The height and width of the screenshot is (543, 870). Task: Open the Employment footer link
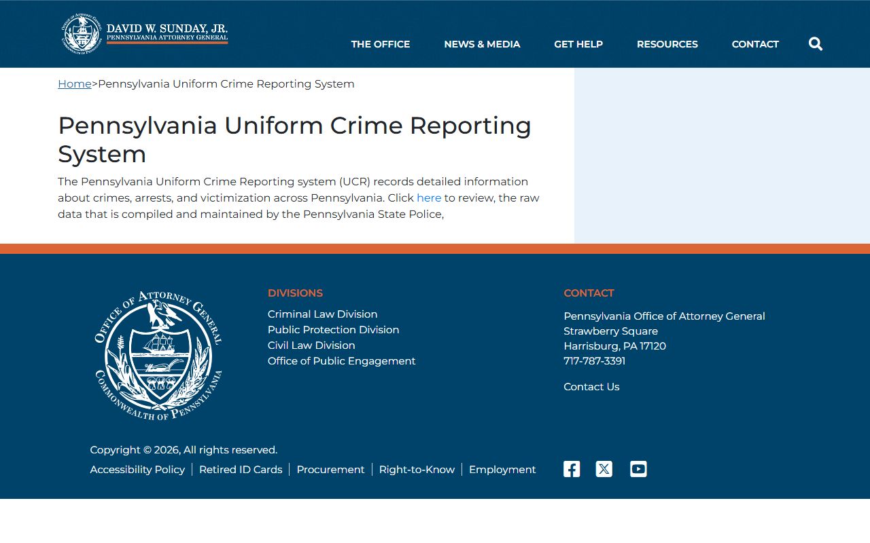coord(502,470)
